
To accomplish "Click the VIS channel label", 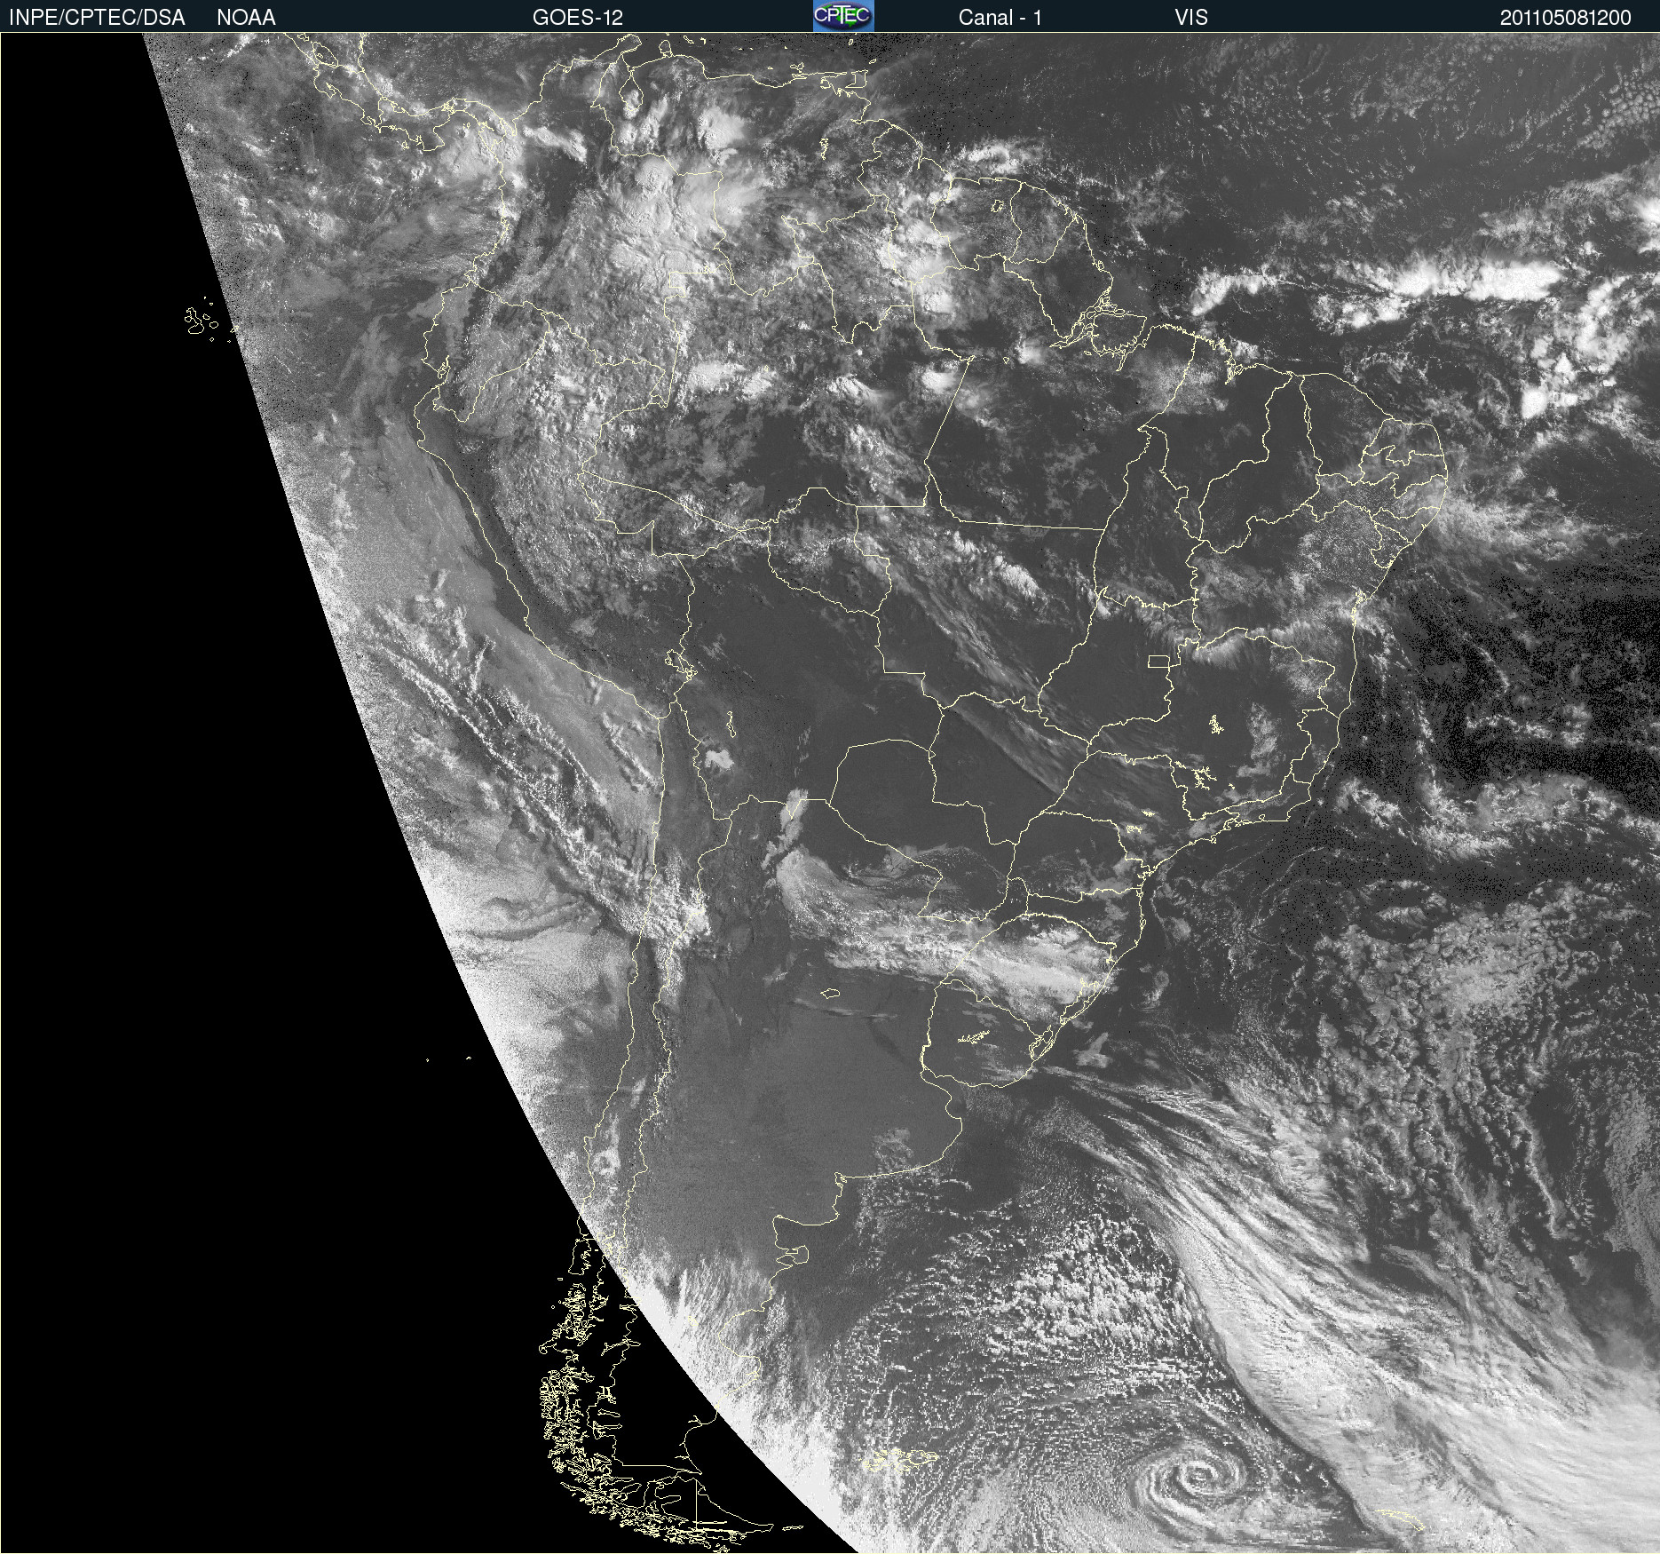I will 1191,18.
